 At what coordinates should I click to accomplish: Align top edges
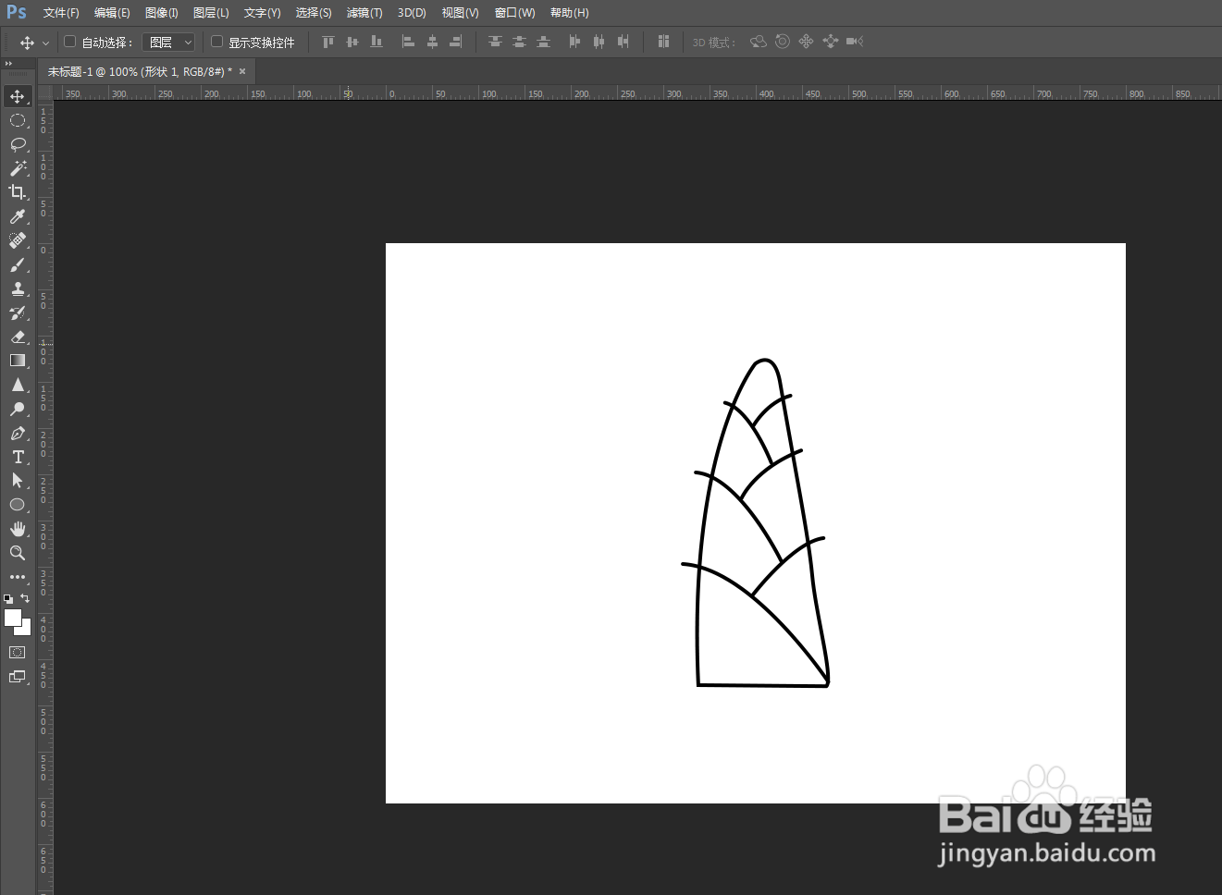click(x=327, y=42)
